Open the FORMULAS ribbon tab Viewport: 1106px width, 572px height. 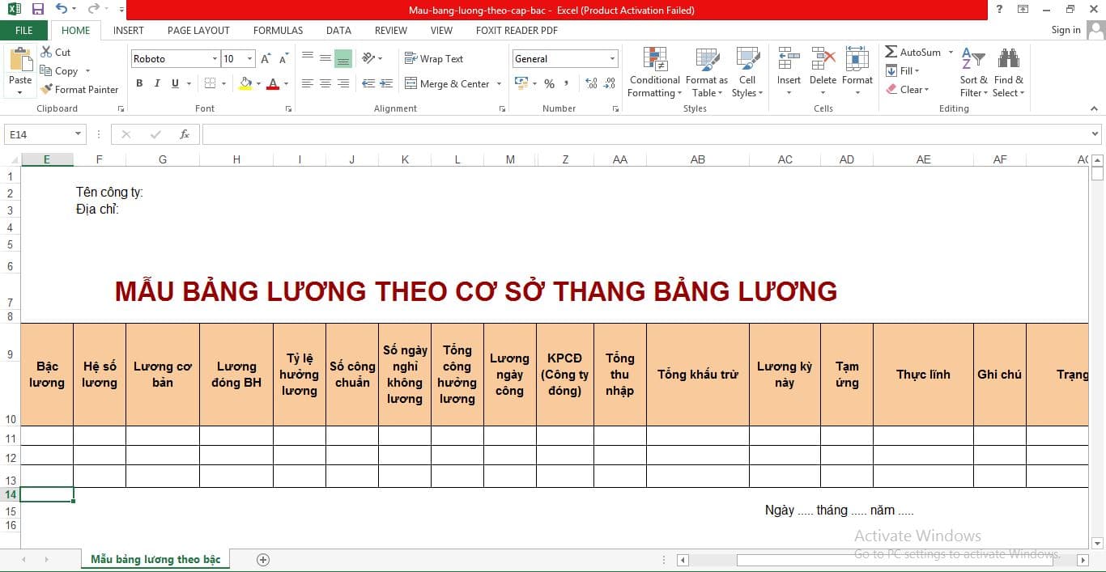click(x=278, y=30)
